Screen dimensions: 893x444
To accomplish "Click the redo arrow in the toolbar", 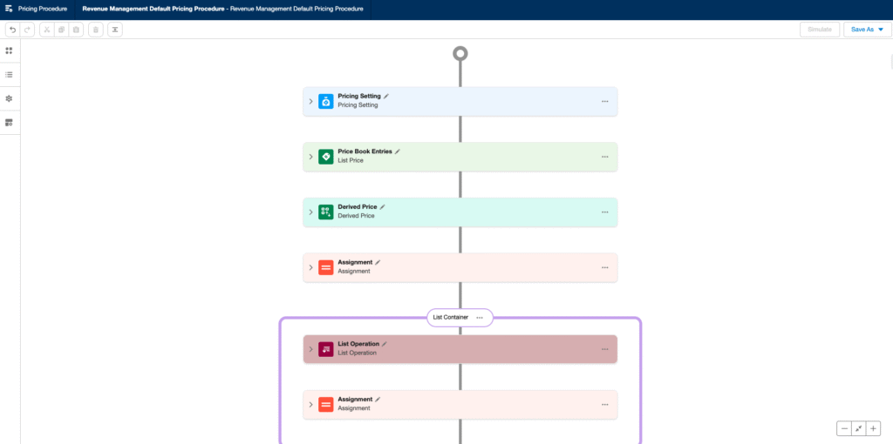I will pos(27,30).
